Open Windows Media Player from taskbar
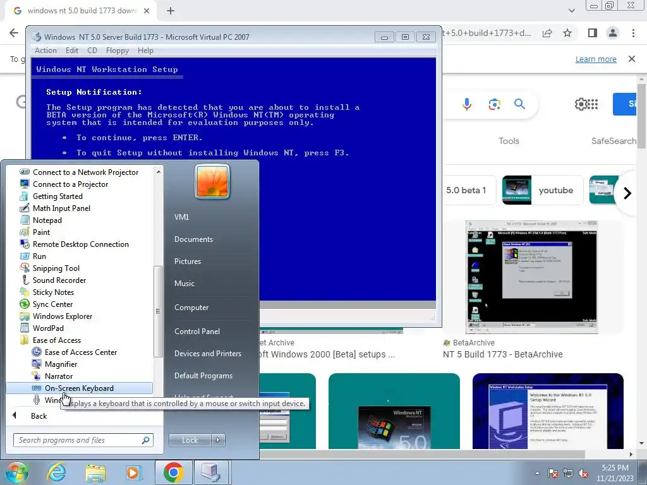The width and height of the screenshot is (647, 485). pyautogui.click(x=133, y=473)
